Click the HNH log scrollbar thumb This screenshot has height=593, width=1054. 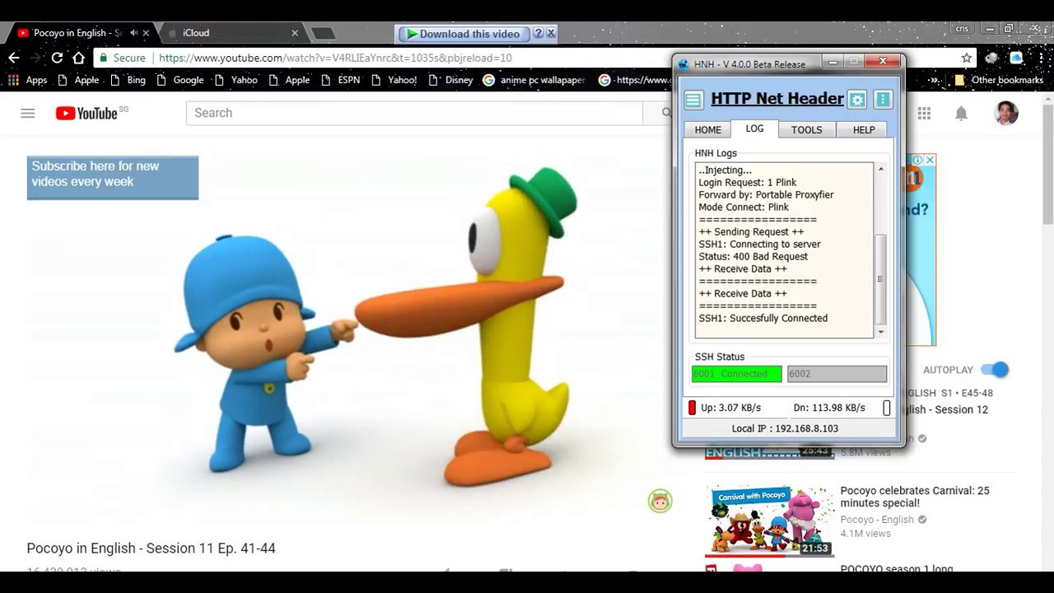(x=880, y=279)
